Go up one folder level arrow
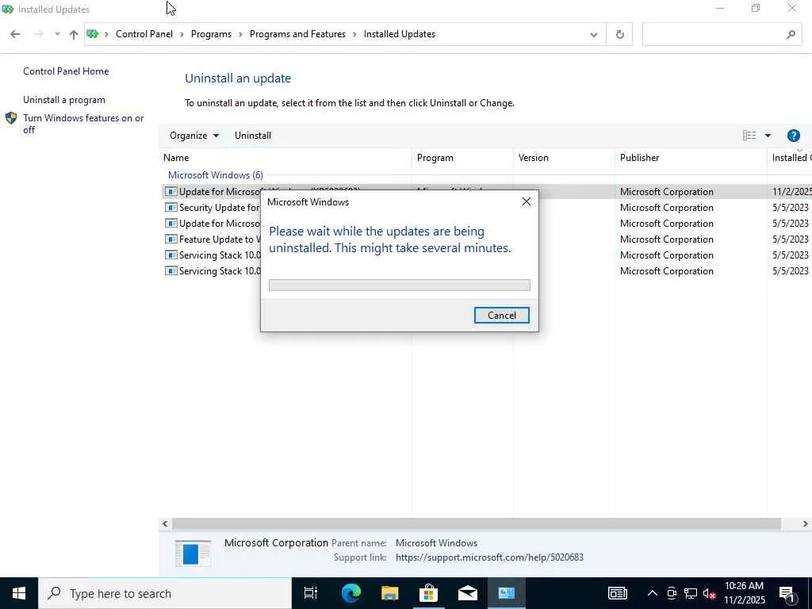Screen dimensions: 812x609 (74, 34)
